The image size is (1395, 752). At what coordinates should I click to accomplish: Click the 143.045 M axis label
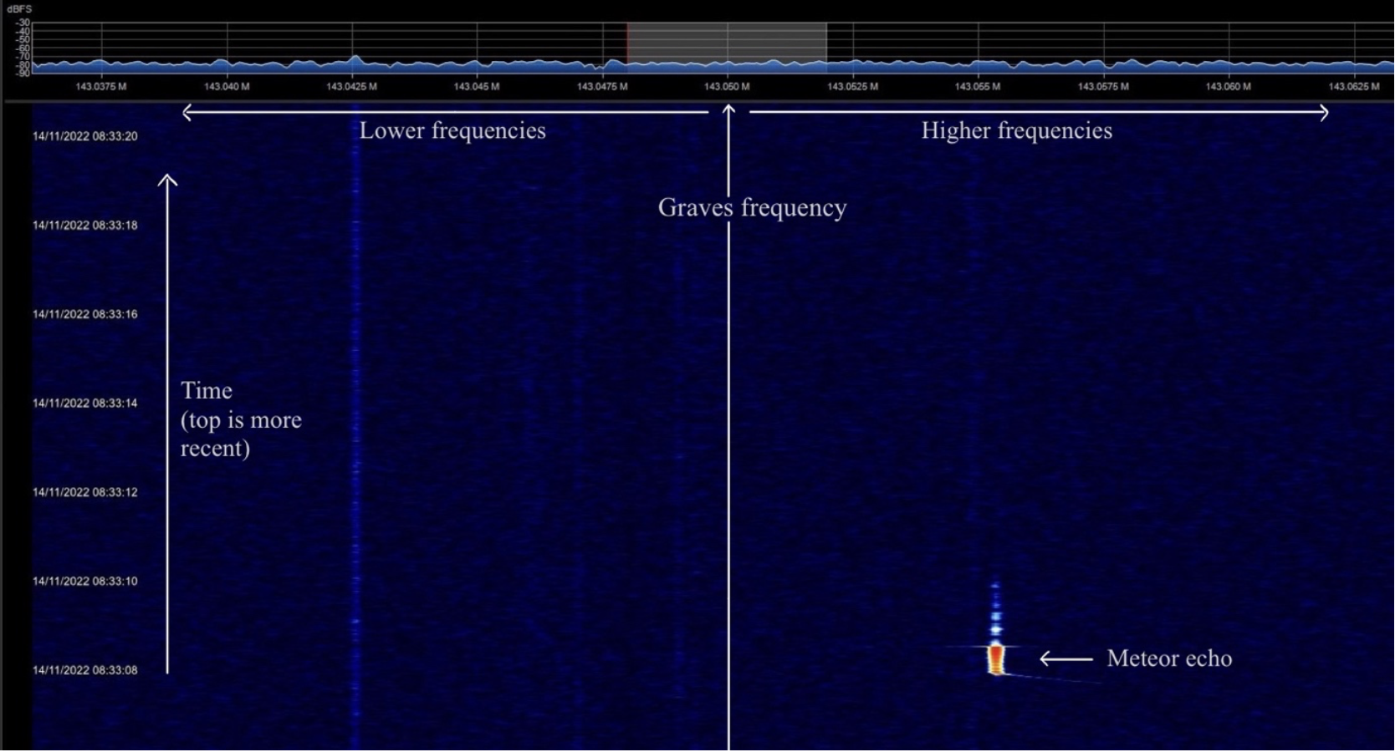click(x=477, y=87)
